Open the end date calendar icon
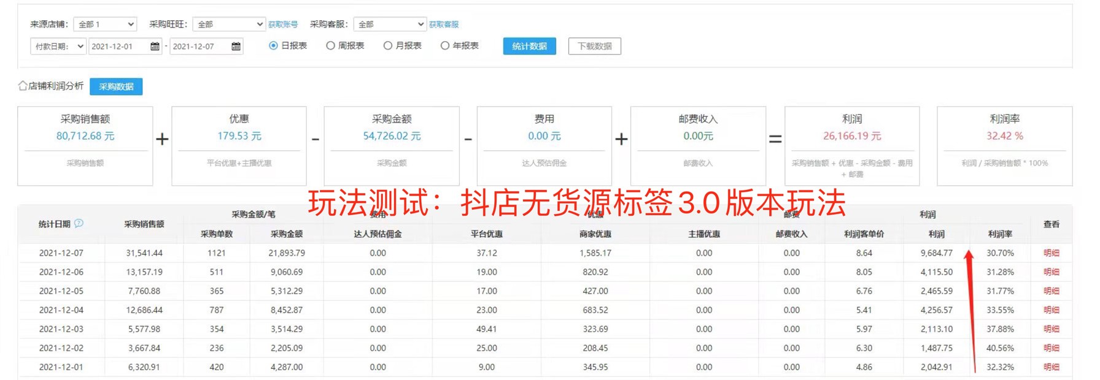Viewport: 1100px width, 380px height. point(236,47)
